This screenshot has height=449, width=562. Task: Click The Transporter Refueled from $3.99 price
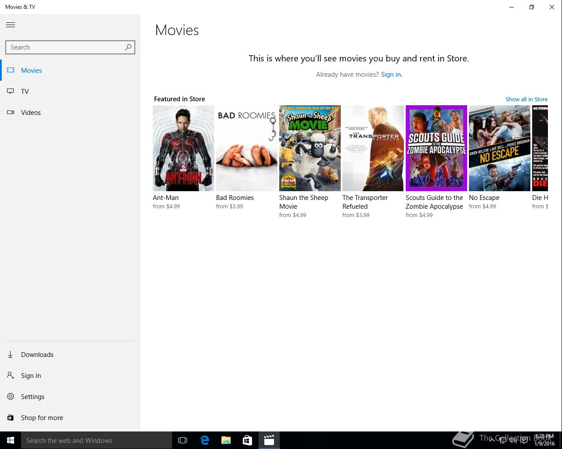tap(356, 215)
